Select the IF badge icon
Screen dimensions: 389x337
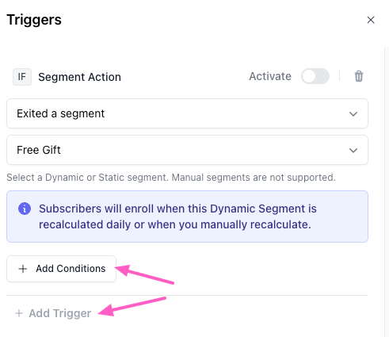[22, 77]
